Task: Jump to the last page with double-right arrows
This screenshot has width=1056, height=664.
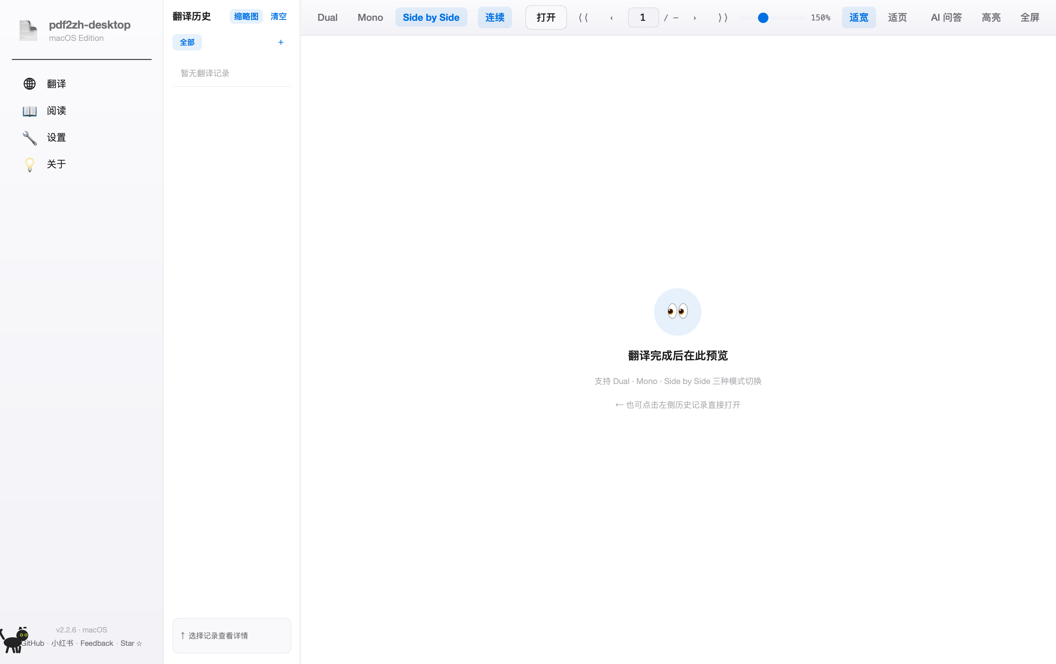Action: (723, 17)
